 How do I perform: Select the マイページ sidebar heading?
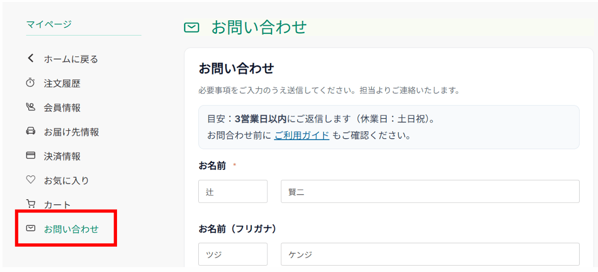(49, 24)
